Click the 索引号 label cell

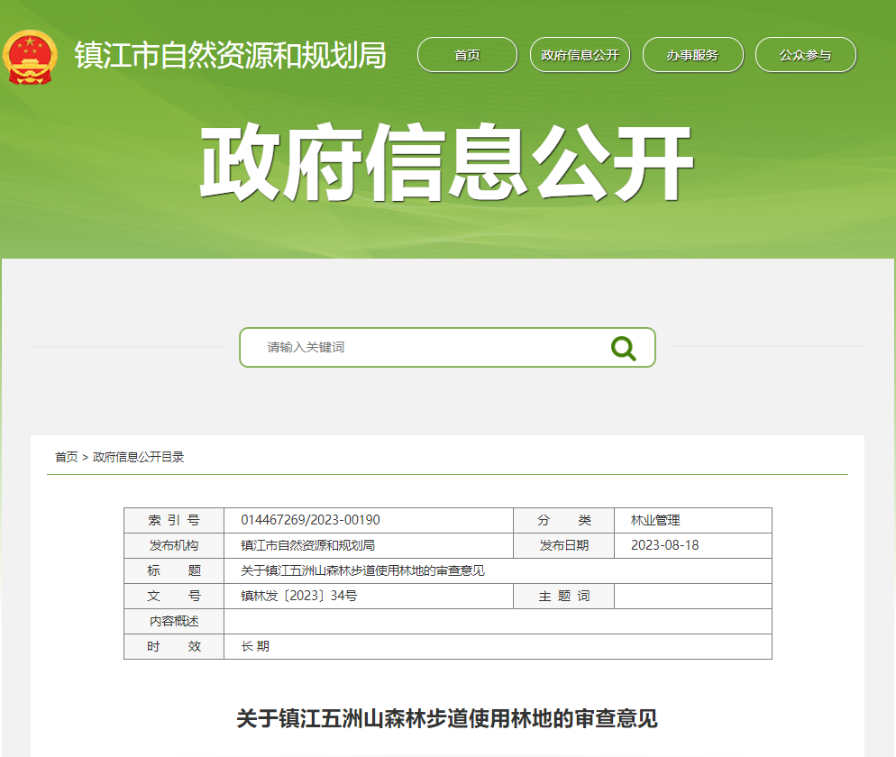coord(174,521)
